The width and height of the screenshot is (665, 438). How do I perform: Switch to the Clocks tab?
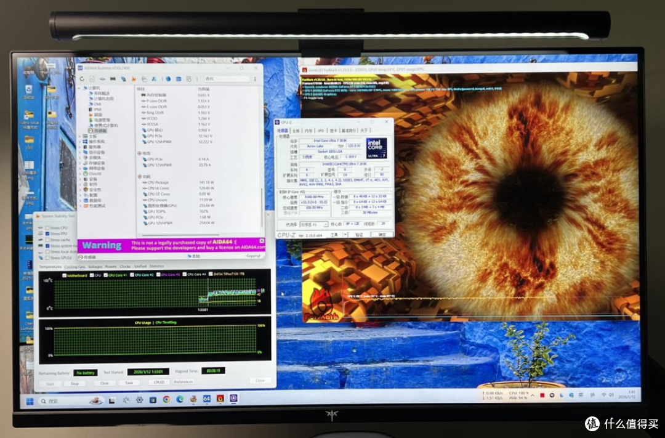pyautogui.click(x=125, y=267)
